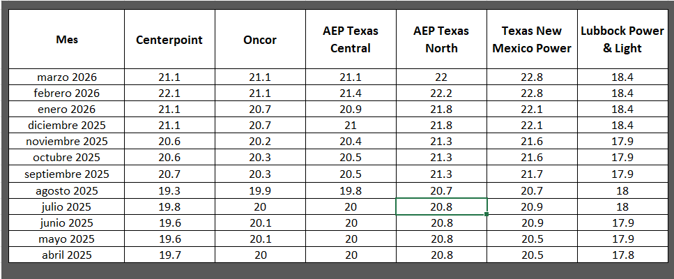Select the noviembre 2025 AEP Texas Central cell

pyautogui.click(x=351, y=142)
